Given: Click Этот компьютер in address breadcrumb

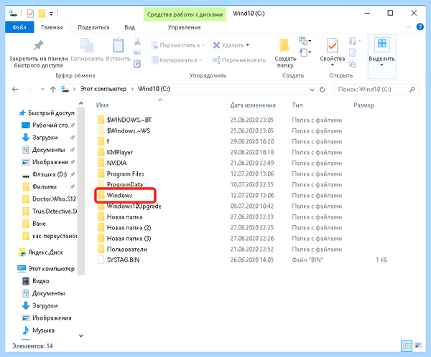Looking at the screenshot, I should [x=103, y=89].
